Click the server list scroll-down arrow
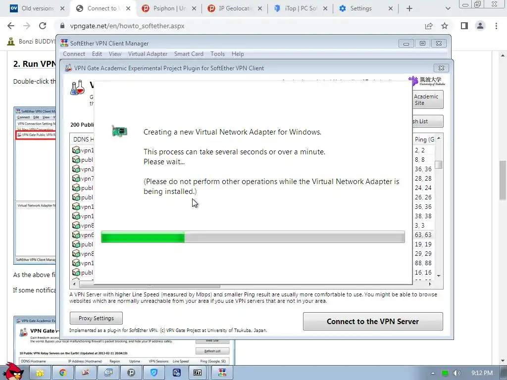The image size is (507, 380). pos(439,276)
